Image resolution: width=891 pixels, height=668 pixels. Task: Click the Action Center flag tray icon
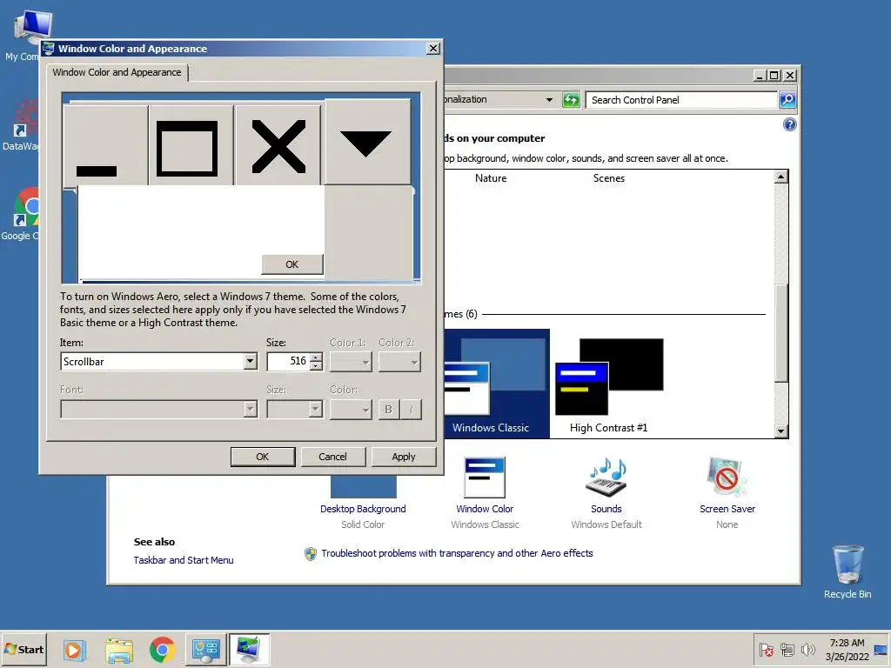pyautogui.click(x=766, y=650)
